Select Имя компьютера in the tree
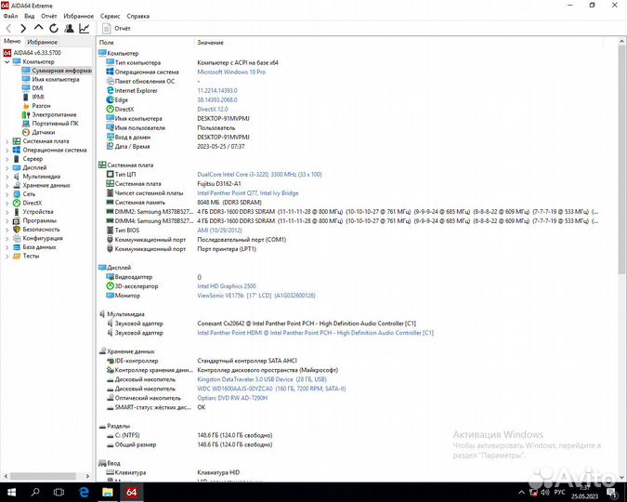The height and width of the screenshot is (502, 627). (x=55, y=79)
